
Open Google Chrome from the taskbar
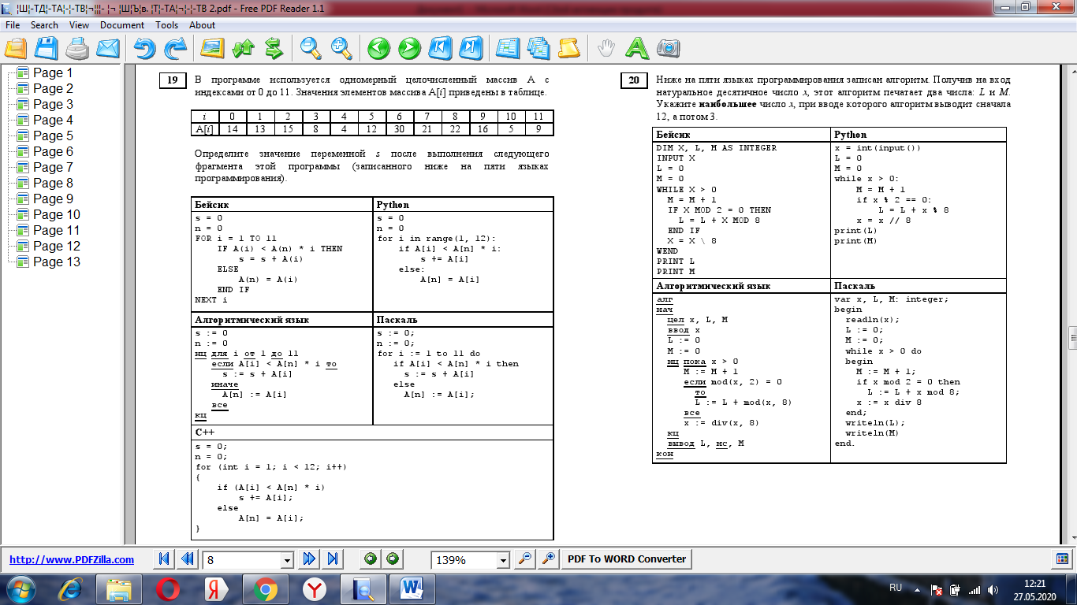tap(265, 589)
